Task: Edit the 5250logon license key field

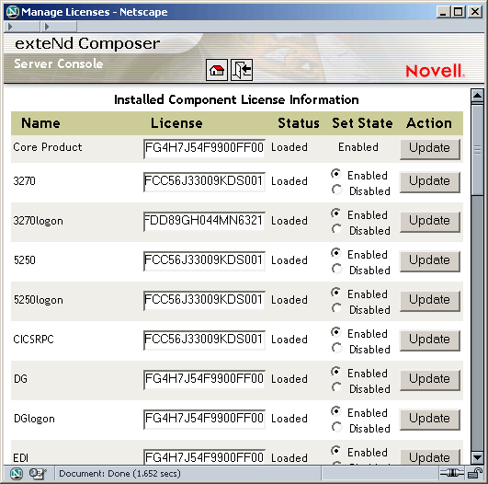Action: pyautogui.click(x=204, y=301)
